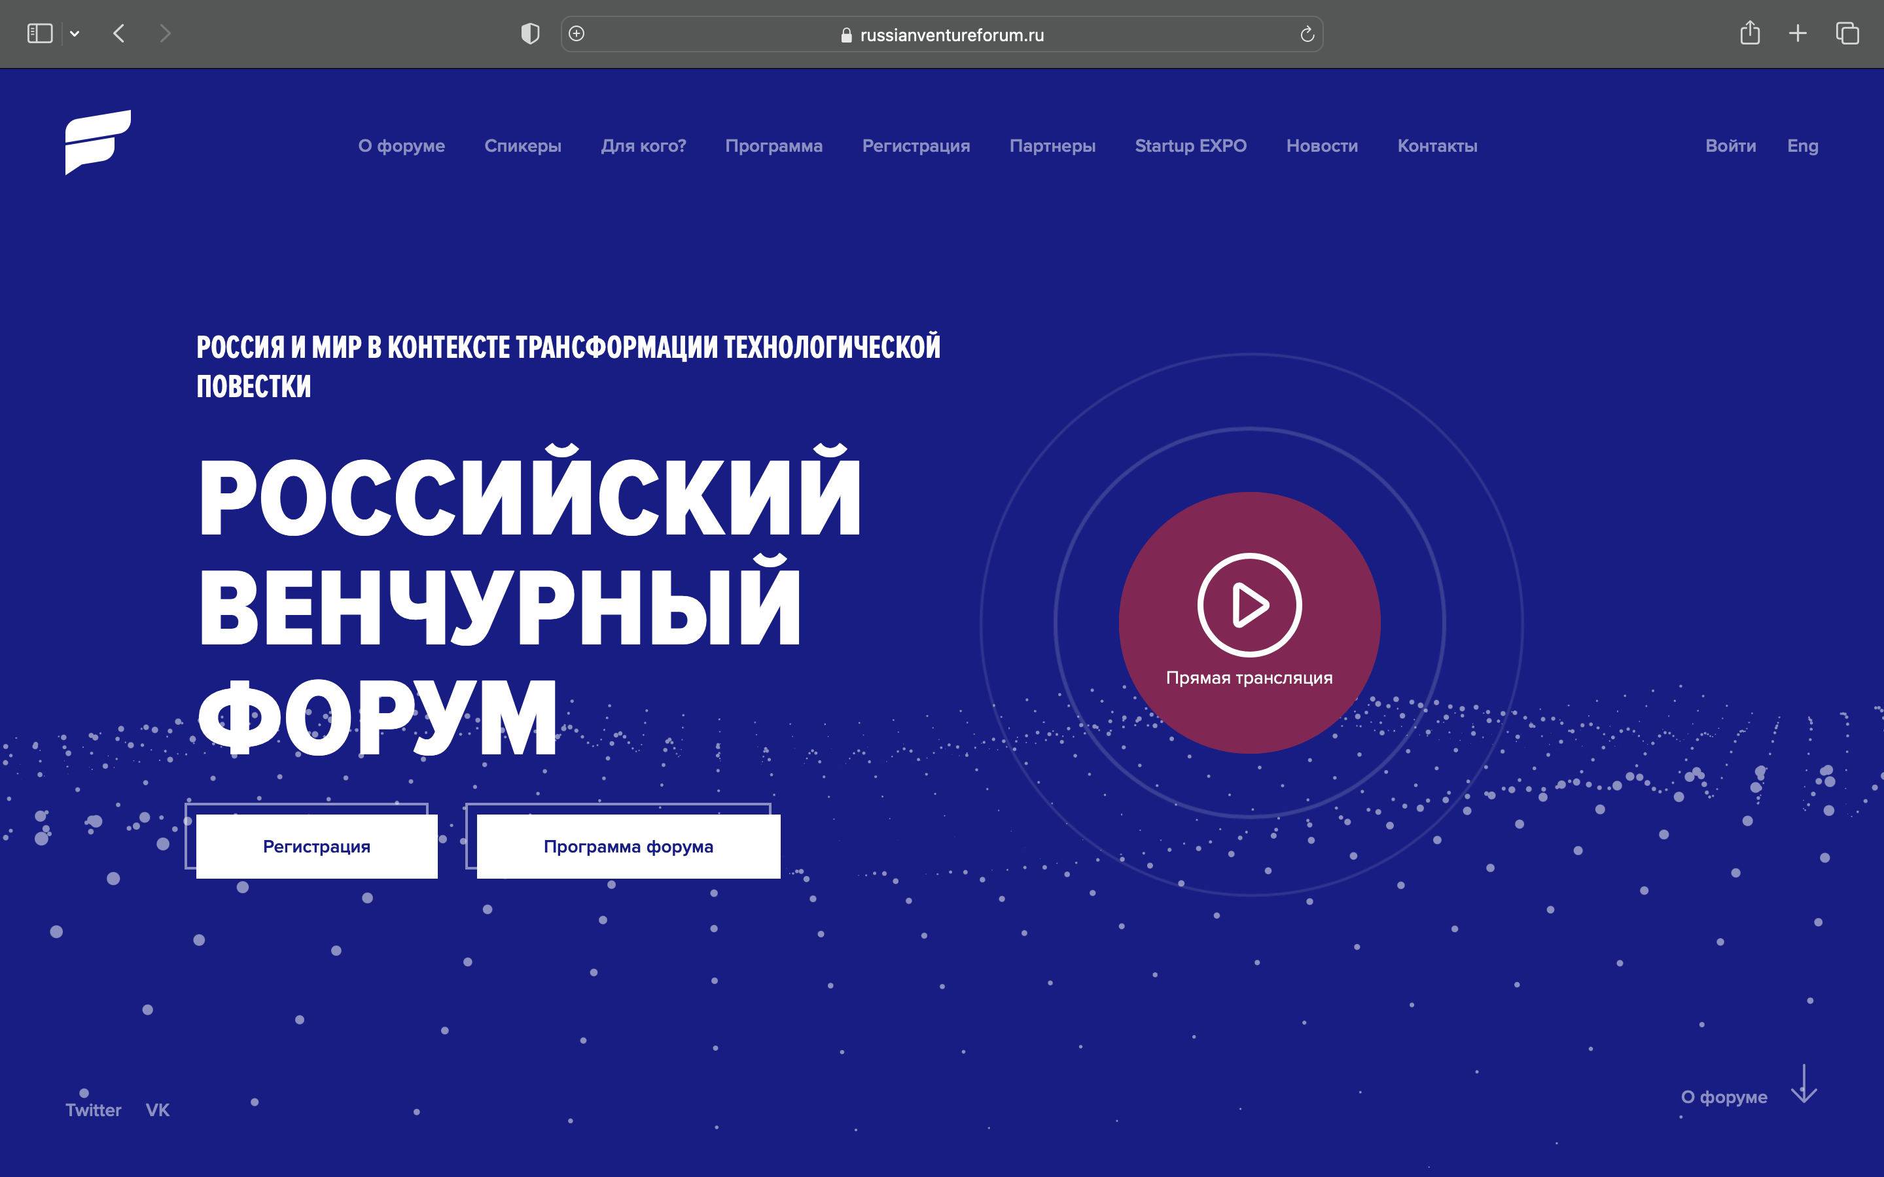The width and height of the screenshot is (1884, 1177).
Task: Click the РОССИЯ И МИР В КОНТЕКСТЕ subtitle
Action: (x=568, y=366)
